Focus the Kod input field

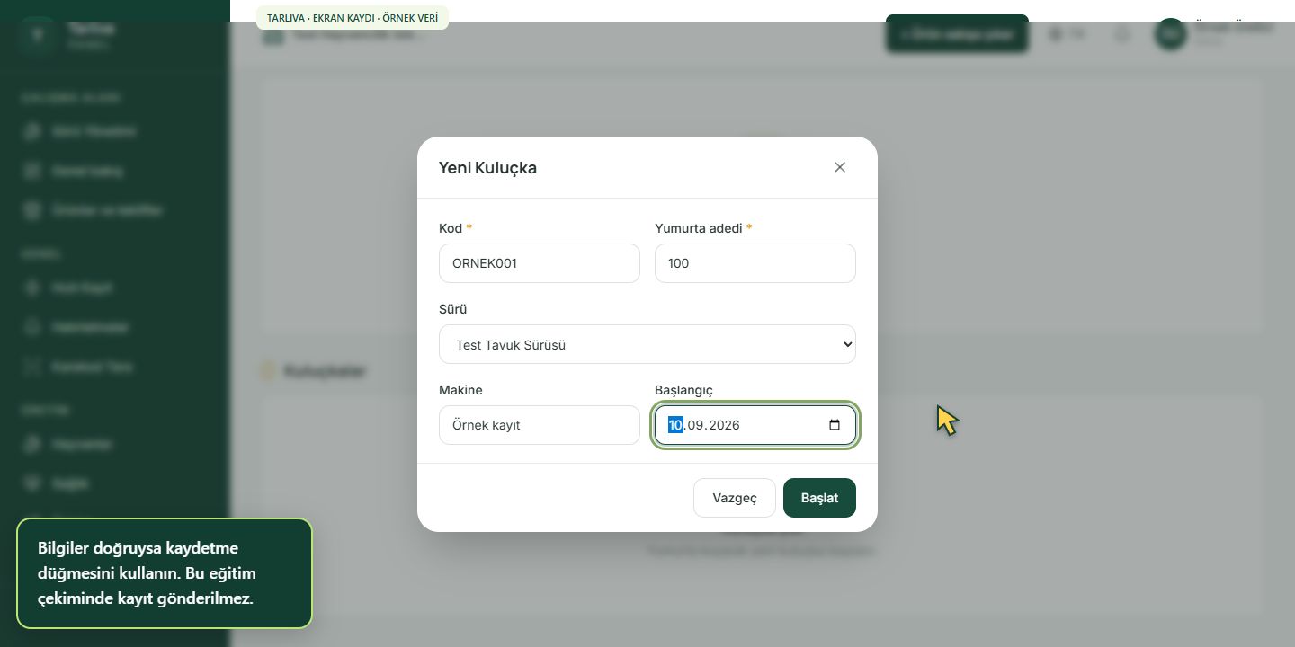[540, 263]
